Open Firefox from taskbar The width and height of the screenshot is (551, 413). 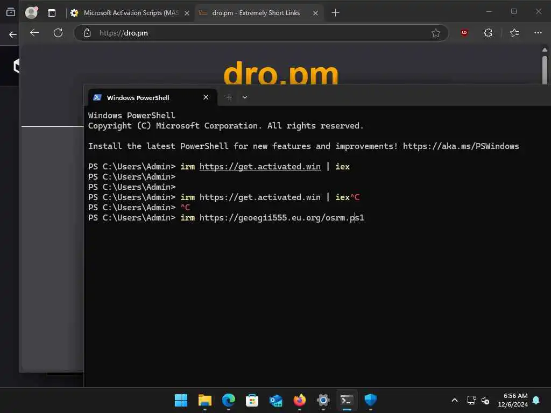(299, 400)
